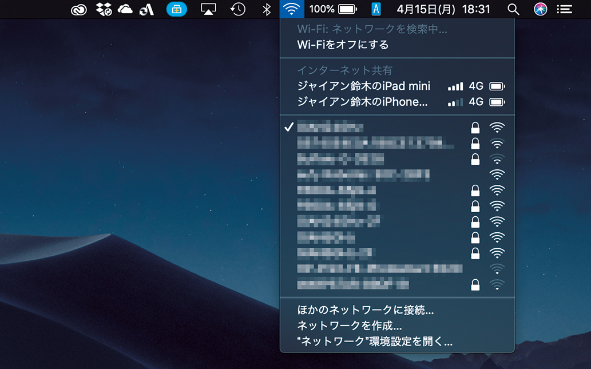The height and width of the screenshot is (369, 591).
Task: Connect to ジャイアン鈴木のiPhone hotspot
Action: point(362,102)
